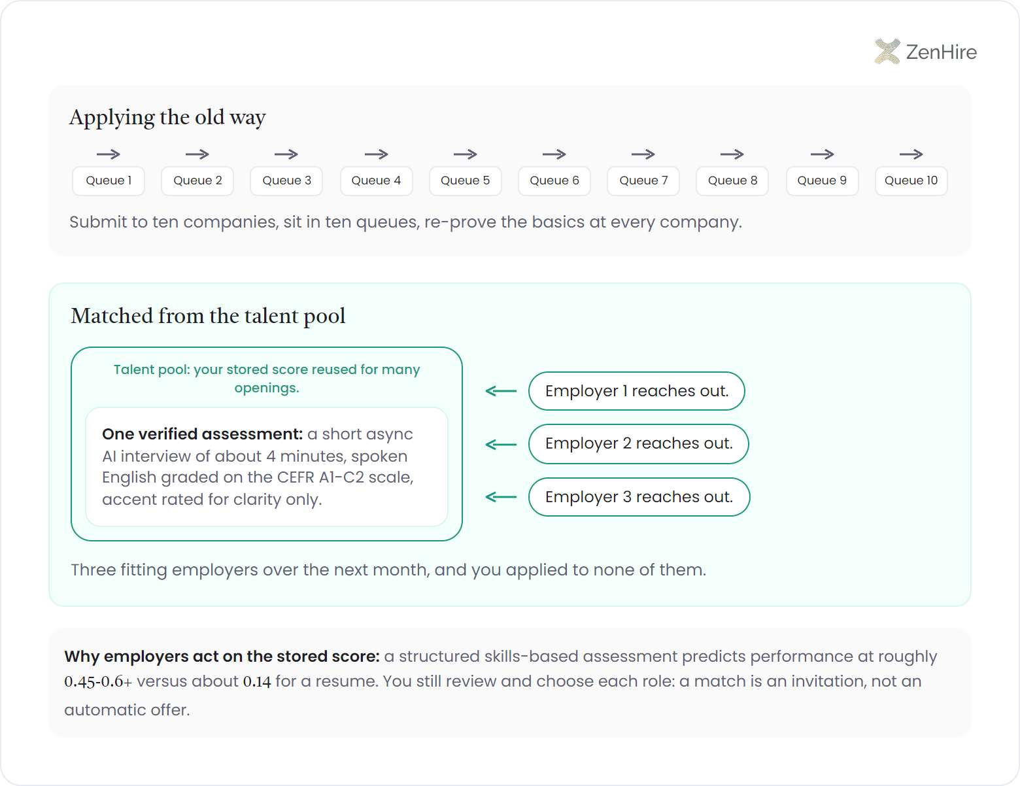1020x786 pixels.
Task: Click the arrow above Queue 10
Action: click(911, 154)
